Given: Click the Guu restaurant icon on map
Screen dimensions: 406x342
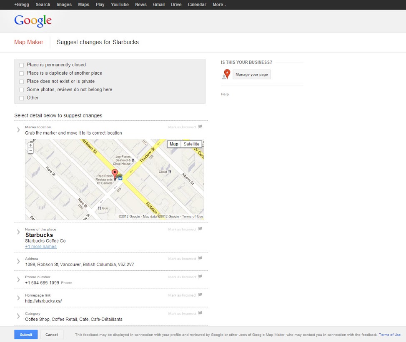Looking at the screenshot, I should coord(100,208).
